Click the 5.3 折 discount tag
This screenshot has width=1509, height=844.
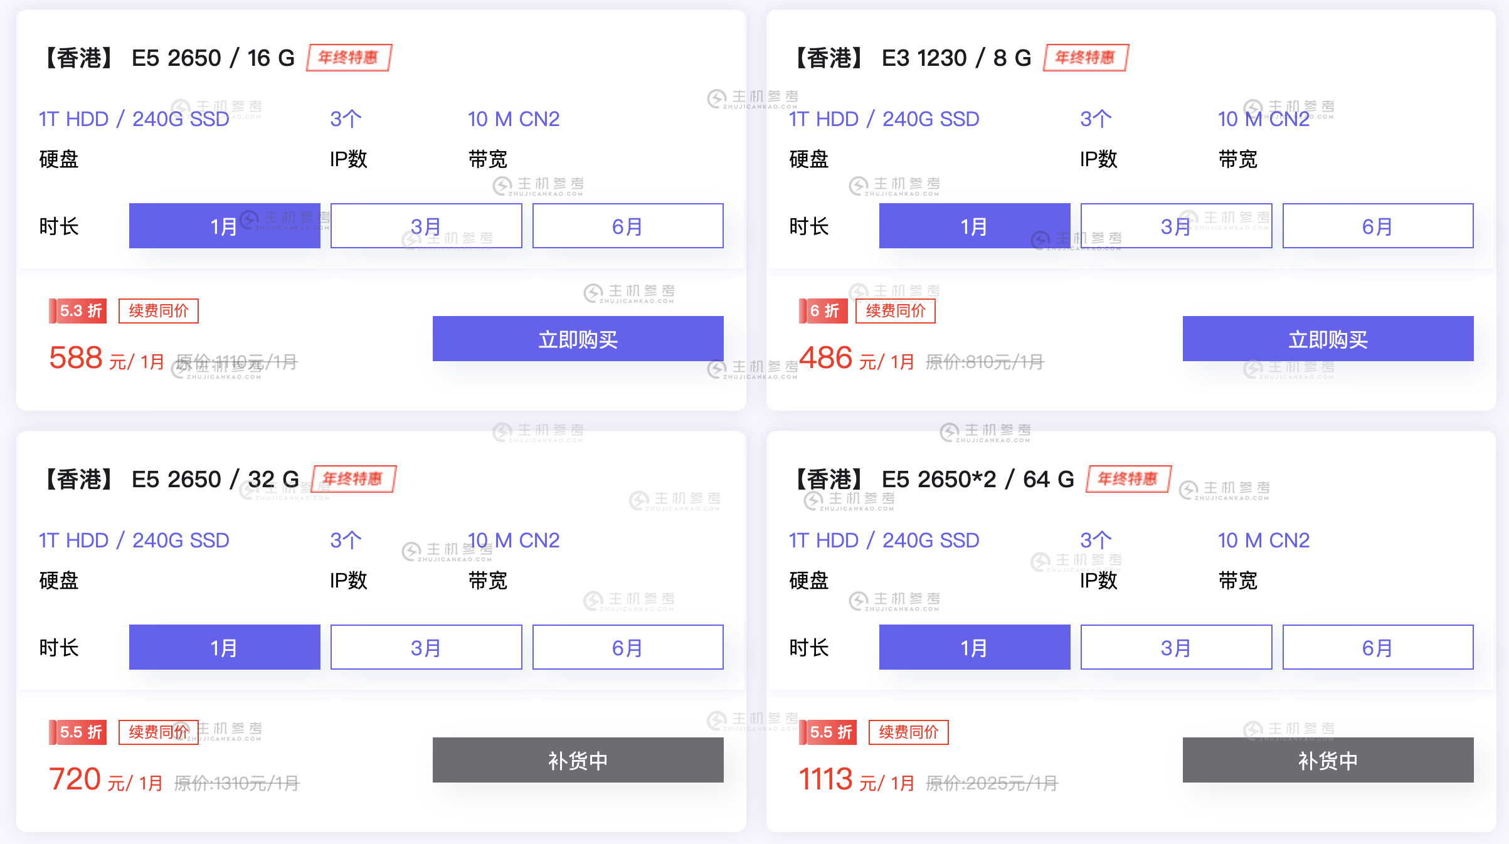tap(79, 311)
